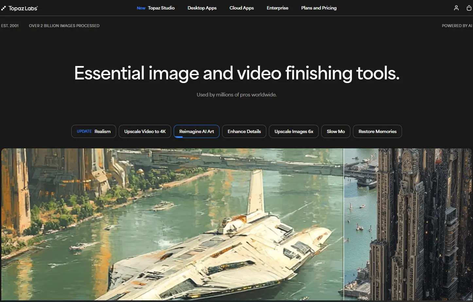This screenshot has width=473, height=302.
Task: Open the Desktop Apps menu
Action: click(202, 8)
